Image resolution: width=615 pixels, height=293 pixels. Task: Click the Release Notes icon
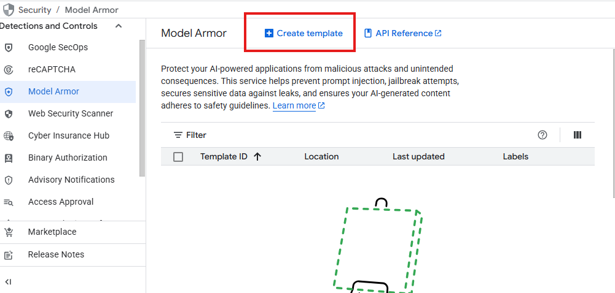(x=8, y=255)
